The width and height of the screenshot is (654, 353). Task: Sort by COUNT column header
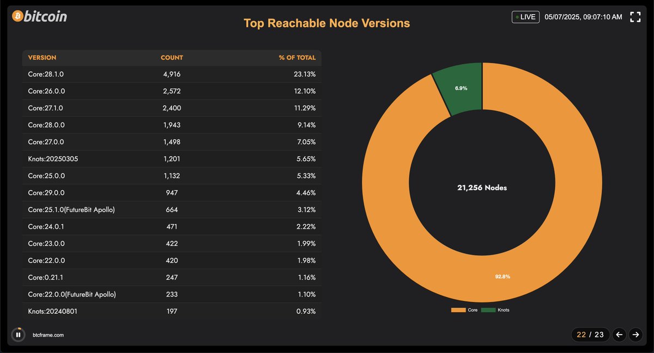coord(172,58)
